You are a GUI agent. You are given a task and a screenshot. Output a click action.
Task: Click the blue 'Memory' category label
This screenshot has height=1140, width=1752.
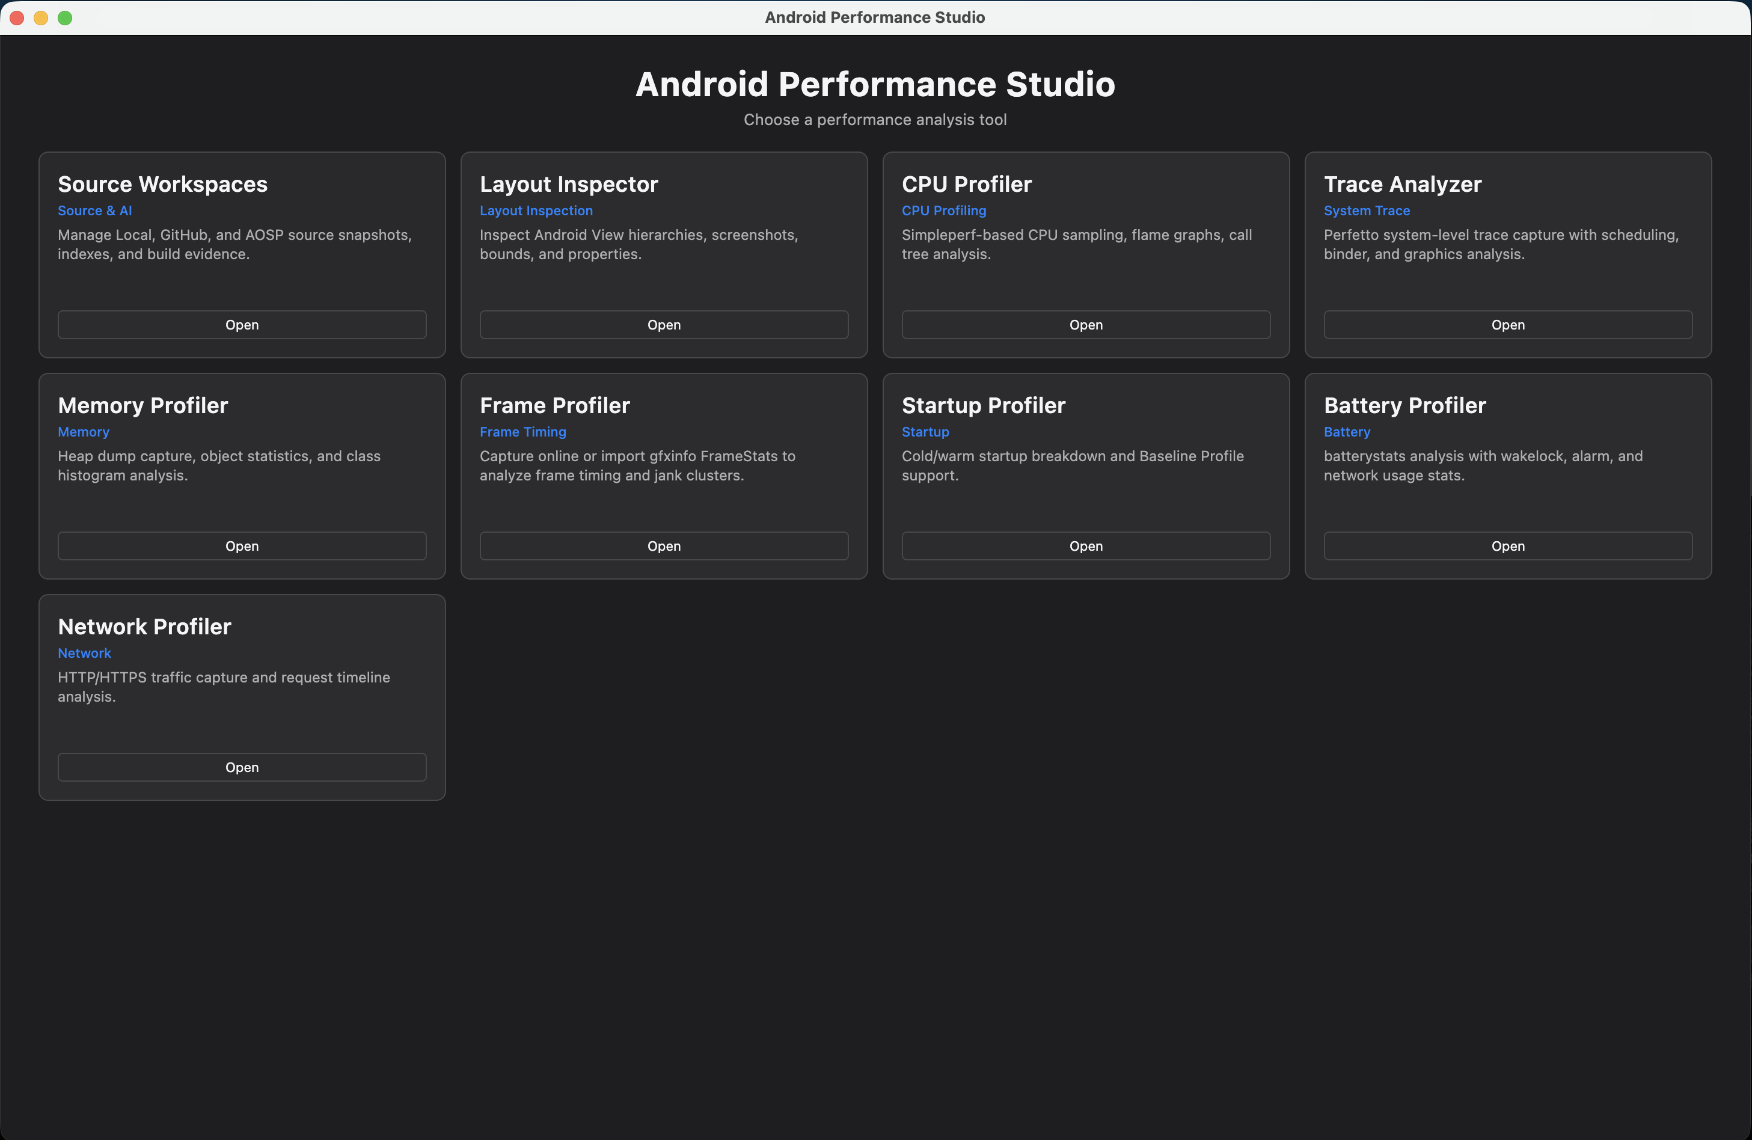[83, 432]
